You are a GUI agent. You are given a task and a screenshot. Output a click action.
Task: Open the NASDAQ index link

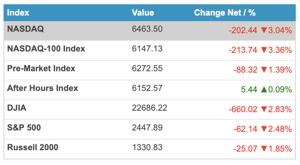26,29
